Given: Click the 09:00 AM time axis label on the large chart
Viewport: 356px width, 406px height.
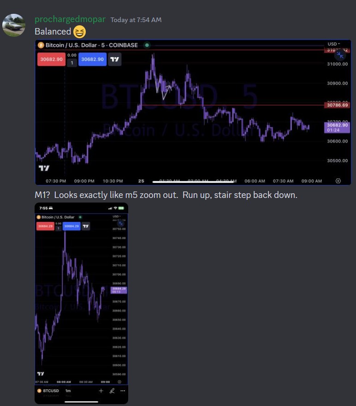Looking at the screenshot, I should tap(312, 181).
